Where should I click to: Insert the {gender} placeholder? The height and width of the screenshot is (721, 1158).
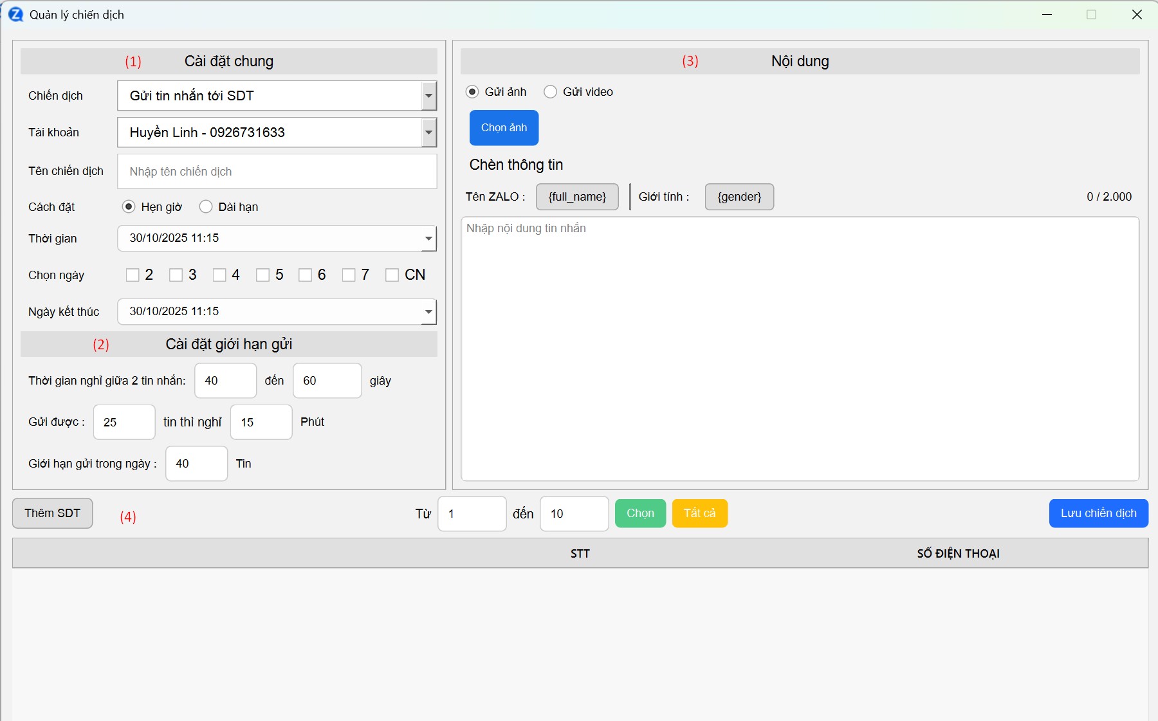(739, 197)
